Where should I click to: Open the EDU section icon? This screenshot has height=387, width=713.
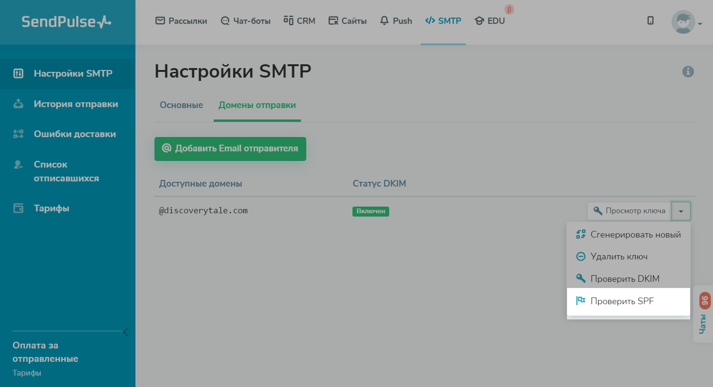tap(478, 21)
